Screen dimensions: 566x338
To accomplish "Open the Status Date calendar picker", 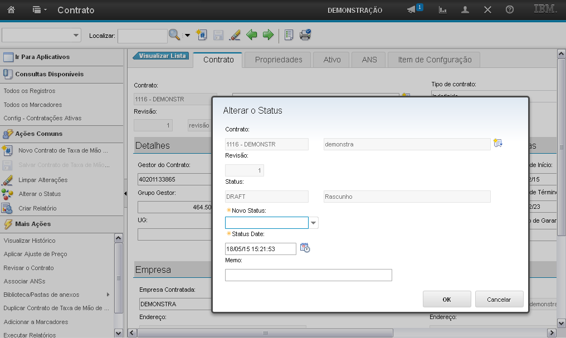I will coord(305,248).
